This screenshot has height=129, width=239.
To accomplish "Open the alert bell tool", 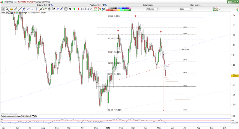I will [x=12, y=9].
